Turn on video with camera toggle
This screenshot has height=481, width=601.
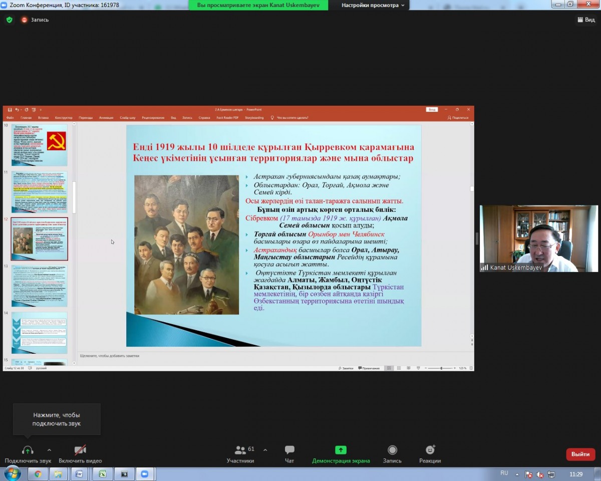click(80, 450)
